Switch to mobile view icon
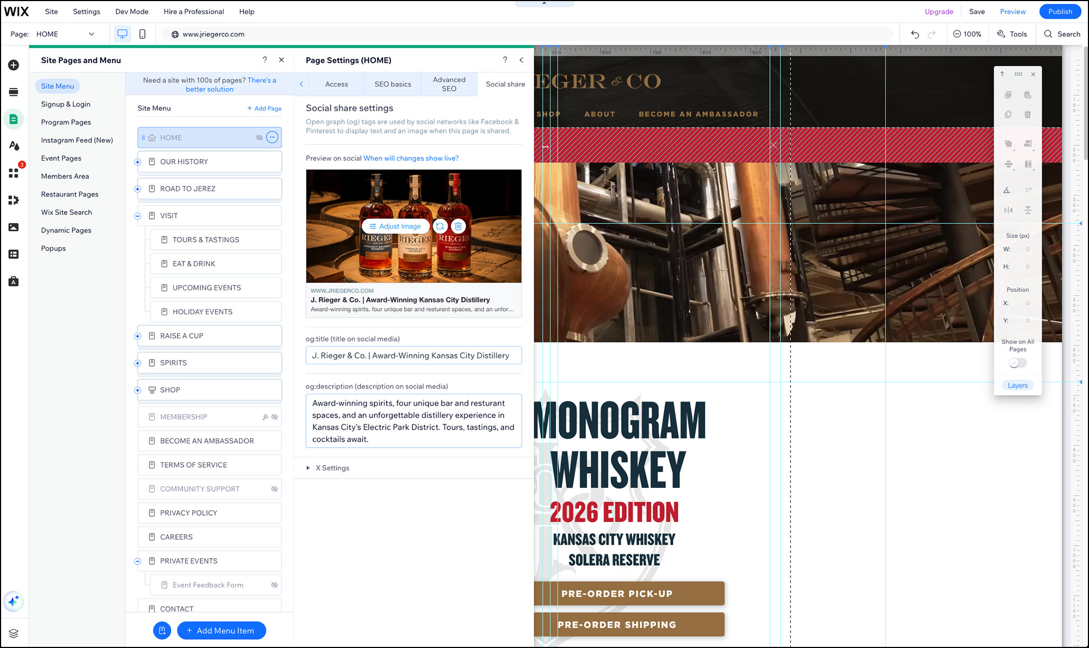This screenshot has width=1089, height=648. point(142,34)
